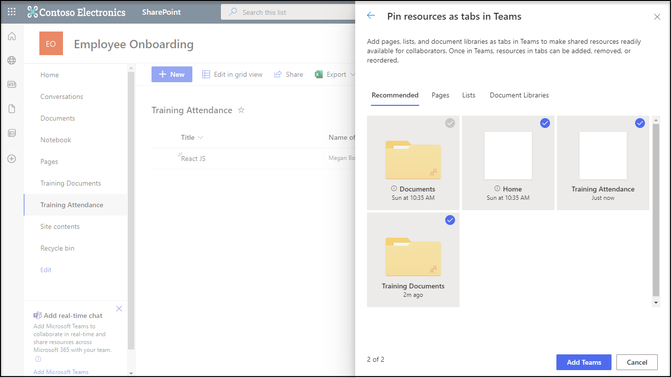Expand the Export dropdown chevron
672x378 pixels.
[x=352, y=75]
